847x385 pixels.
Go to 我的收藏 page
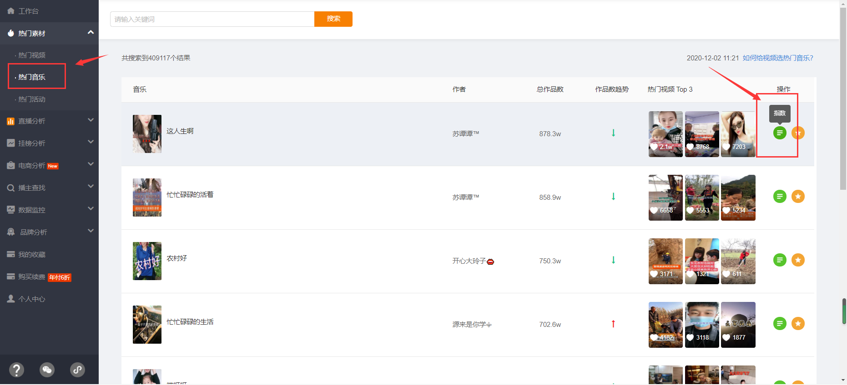[x=32, y=254]
